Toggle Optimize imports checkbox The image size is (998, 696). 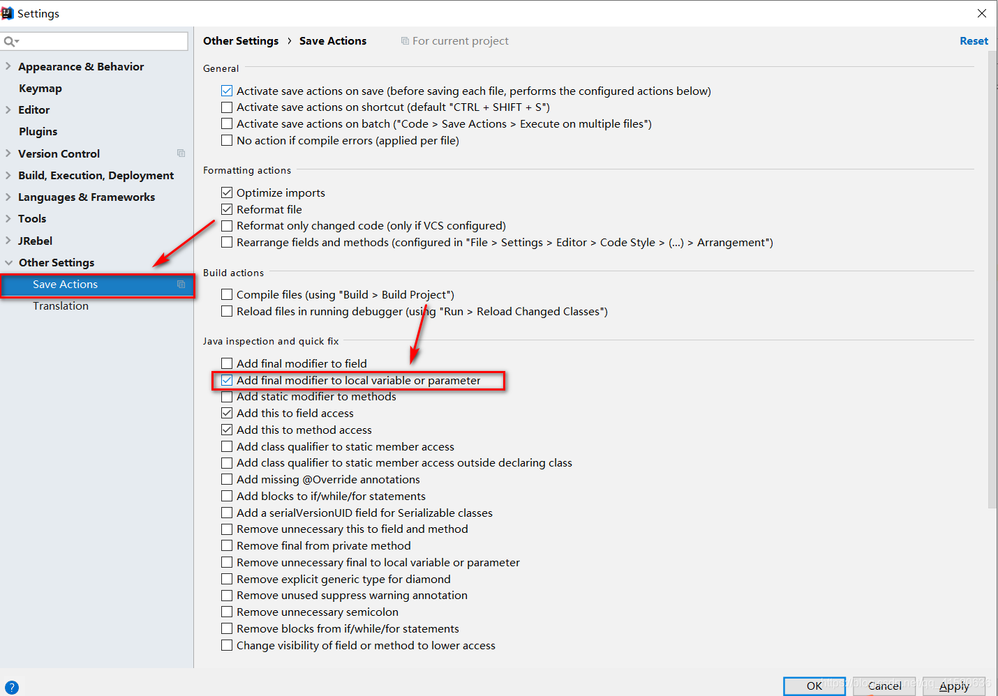(227, 192)
